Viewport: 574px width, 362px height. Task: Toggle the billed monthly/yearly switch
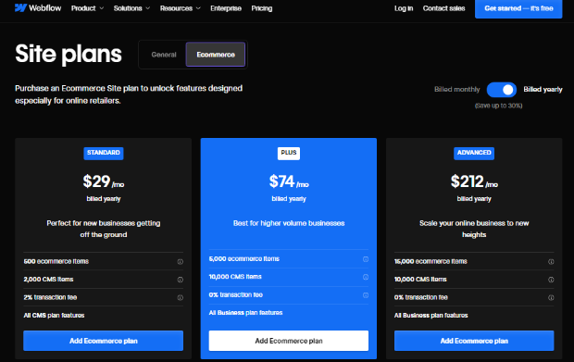click(x=501, y=90)
